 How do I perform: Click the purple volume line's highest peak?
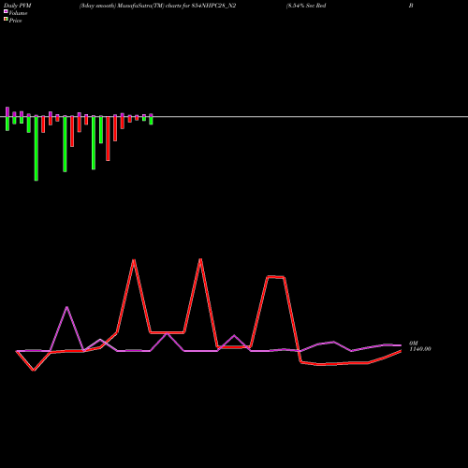click(x=67, y=307)
